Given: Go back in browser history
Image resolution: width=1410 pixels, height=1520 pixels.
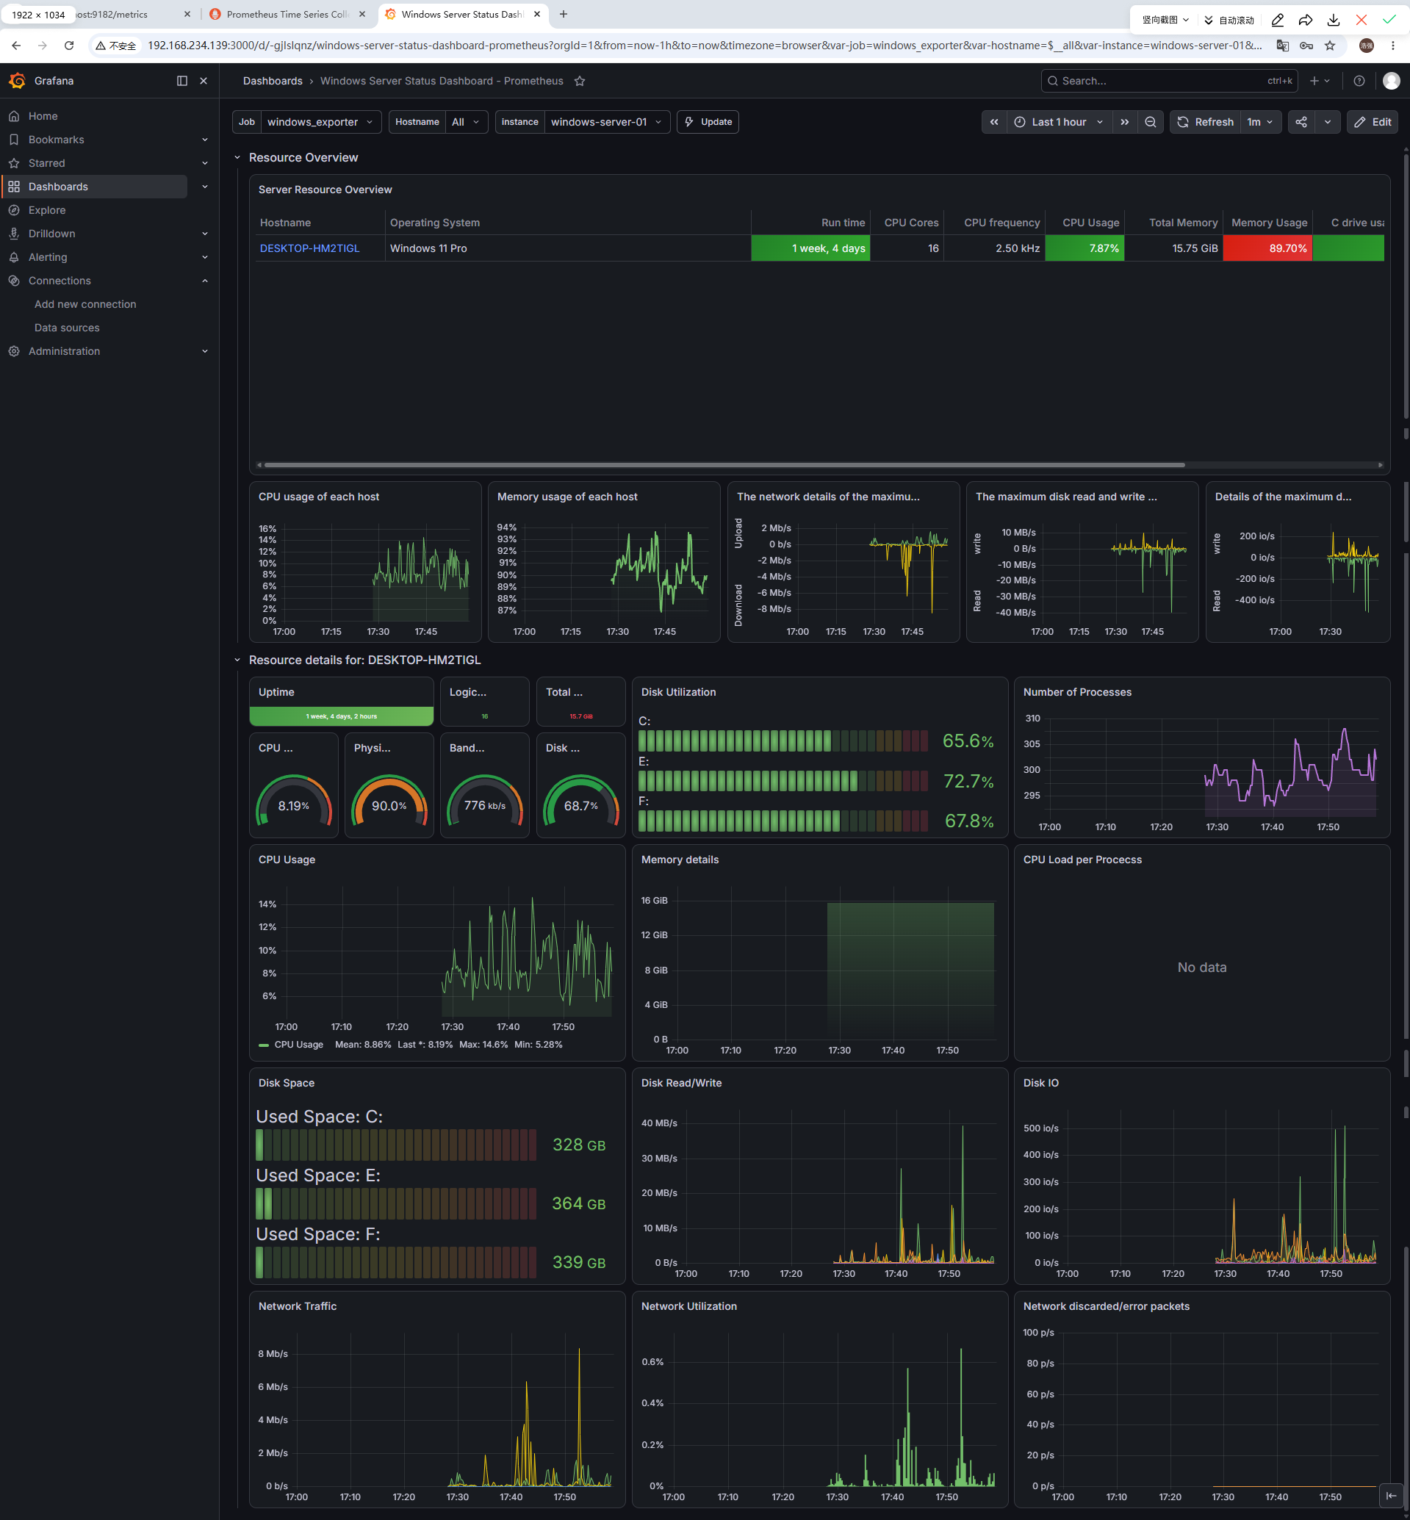Looking at the screenshot, I should pyautogui.click(x=16, y=46).
